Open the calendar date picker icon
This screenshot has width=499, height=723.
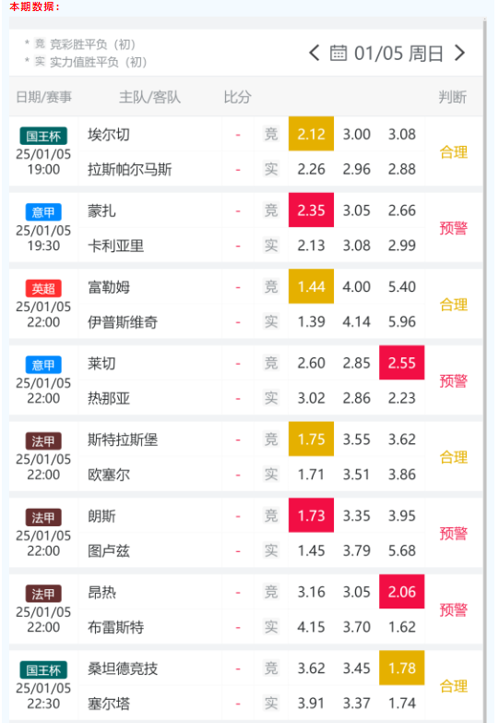coord(339,53)
